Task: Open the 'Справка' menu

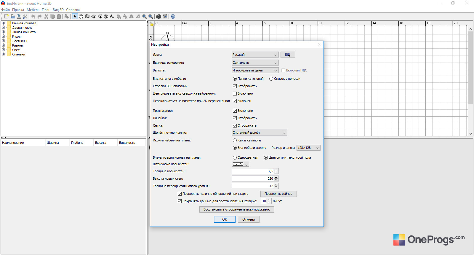Action: [73, 10]
